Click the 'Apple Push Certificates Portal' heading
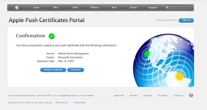 pos(47,20)
